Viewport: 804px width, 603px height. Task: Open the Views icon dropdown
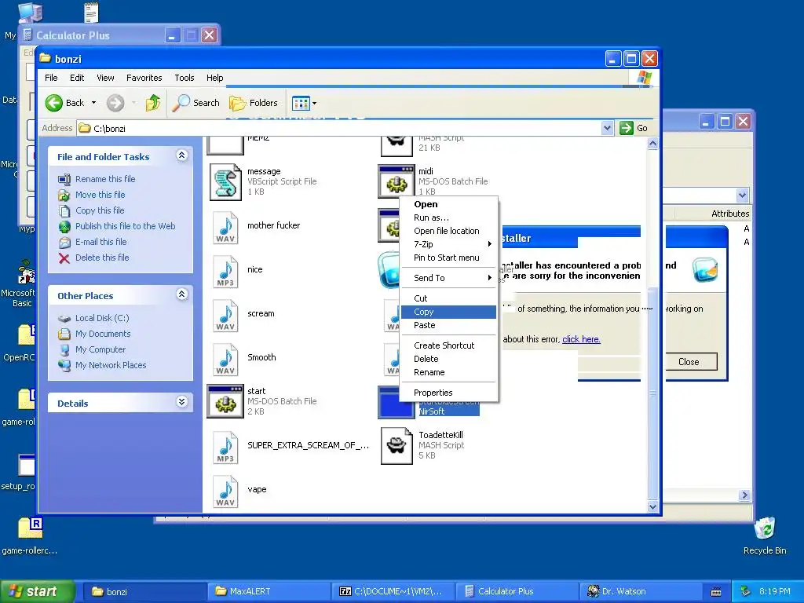304,103
